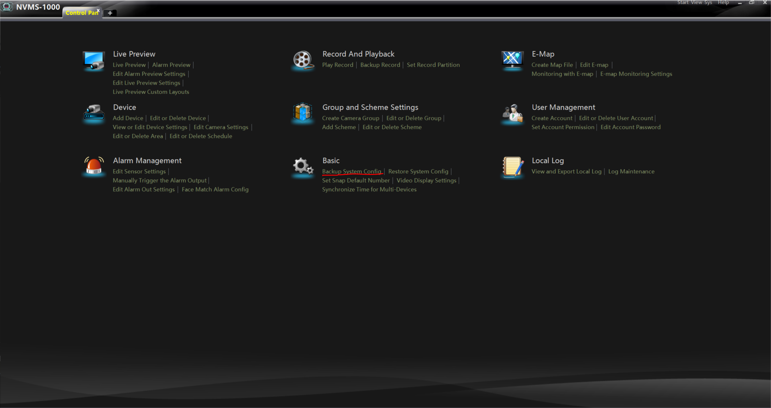
Task: Close the Control Panel tab
Action: (98, 10)
